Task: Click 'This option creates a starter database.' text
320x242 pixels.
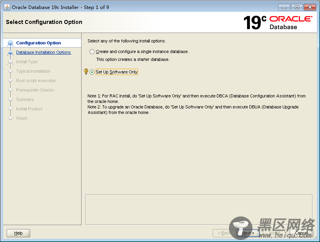Action: pyautogui.click(x=133, y=59)
